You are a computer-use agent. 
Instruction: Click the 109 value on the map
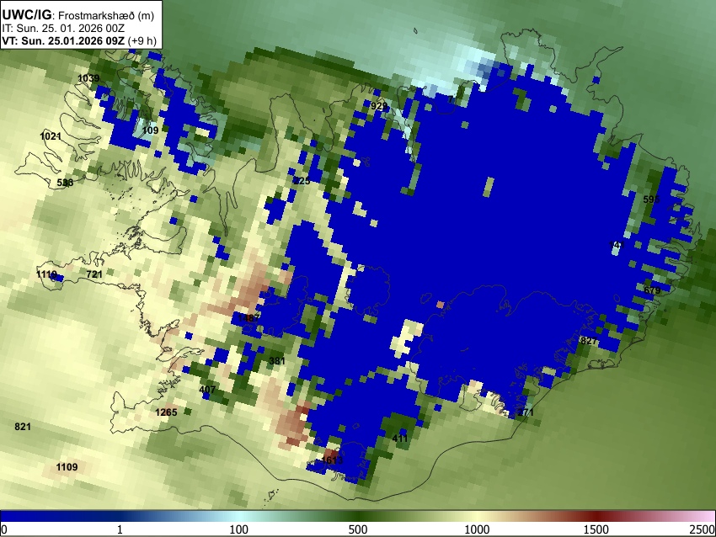(x=150, y=130)
